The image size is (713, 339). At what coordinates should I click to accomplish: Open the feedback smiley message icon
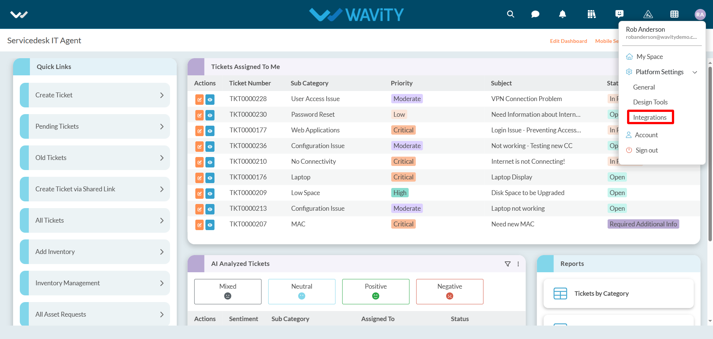coord(619,14)
